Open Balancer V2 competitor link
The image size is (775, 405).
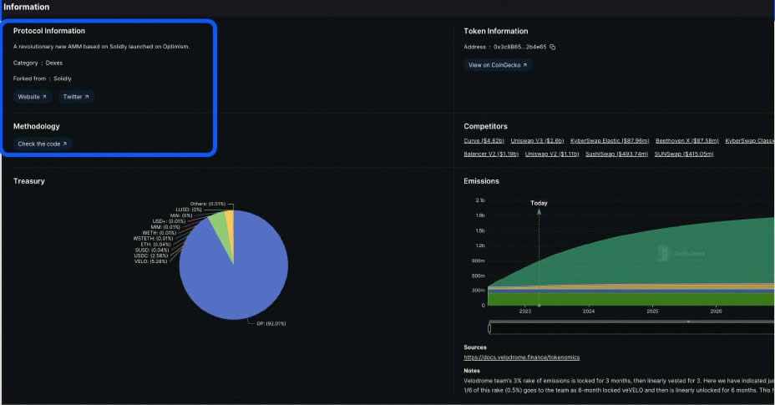(x=491, y=154)
